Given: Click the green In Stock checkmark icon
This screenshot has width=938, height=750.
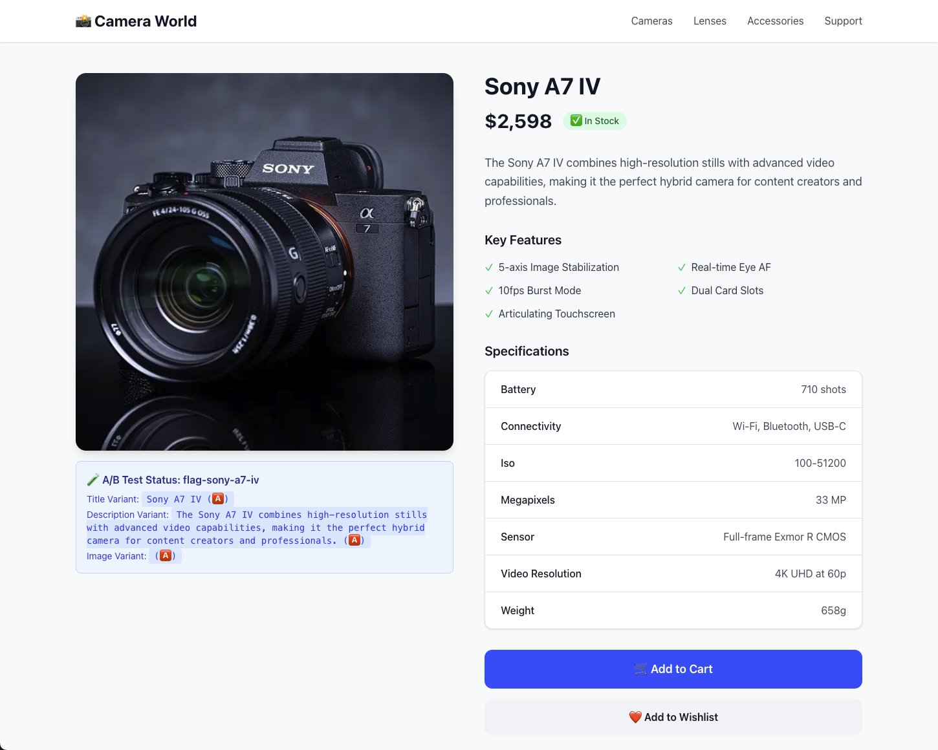Looking at the screenshot, I should 576,121.
